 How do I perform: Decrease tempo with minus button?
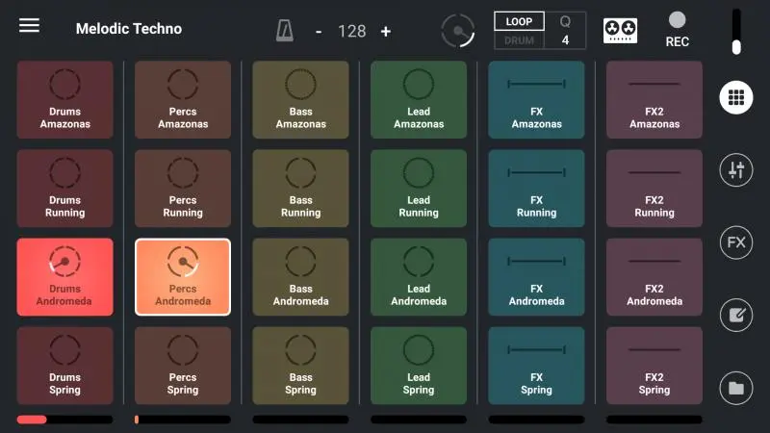[x=319, y=32]
